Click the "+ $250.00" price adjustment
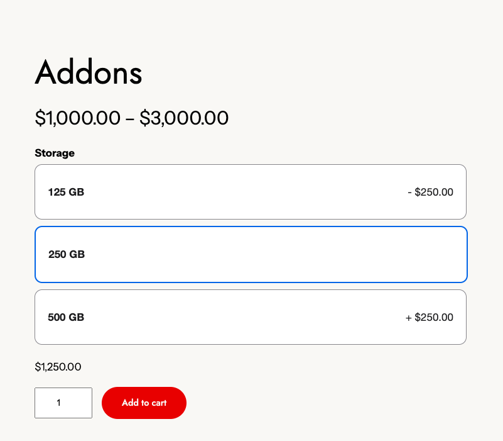 [x=430, y=317]
